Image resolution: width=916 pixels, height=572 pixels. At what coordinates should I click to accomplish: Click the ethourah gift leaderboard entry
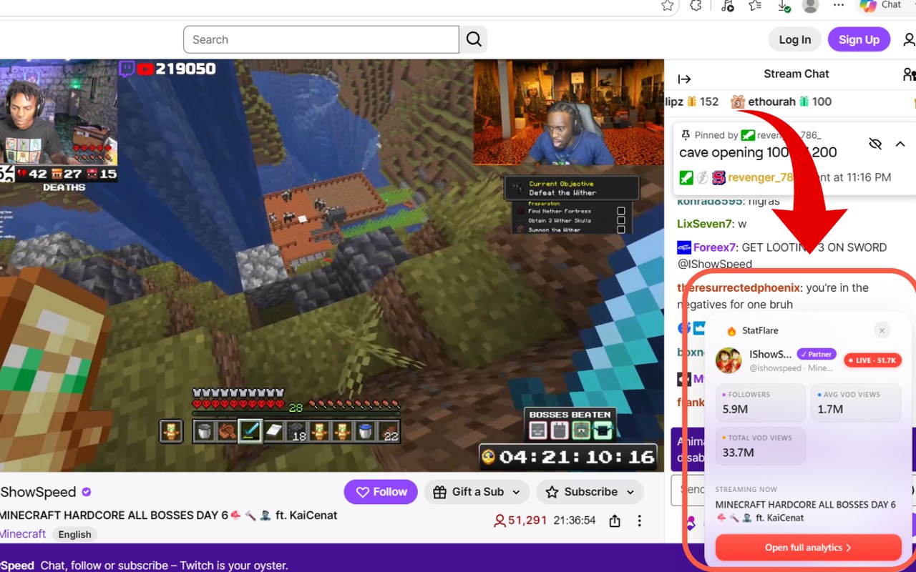pyautogui.click(x=781, y=102)
